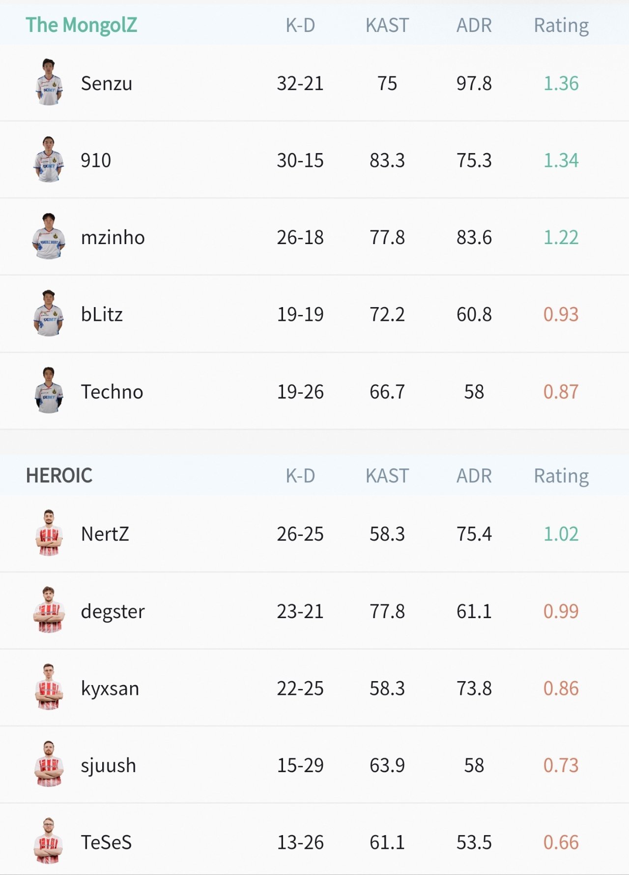
Task: Open Senzu's player profile name
Action: pos(107,84)
